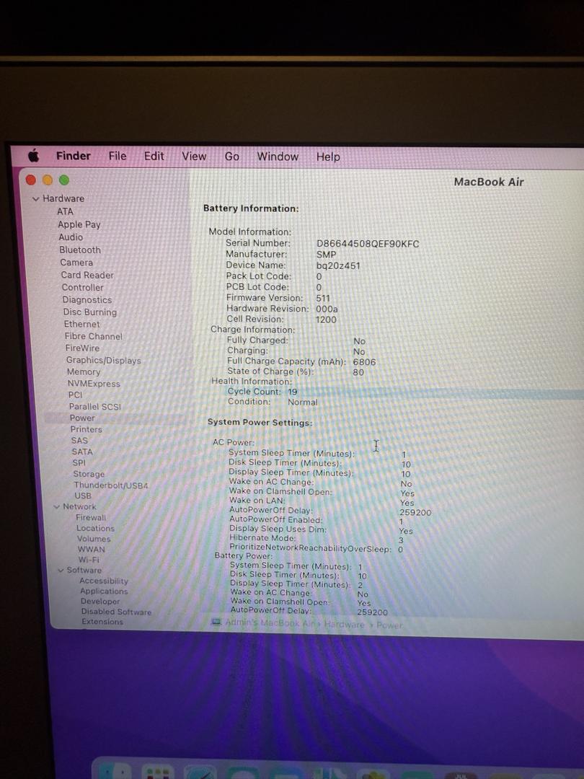Open the Finder menu

point(74,156)
